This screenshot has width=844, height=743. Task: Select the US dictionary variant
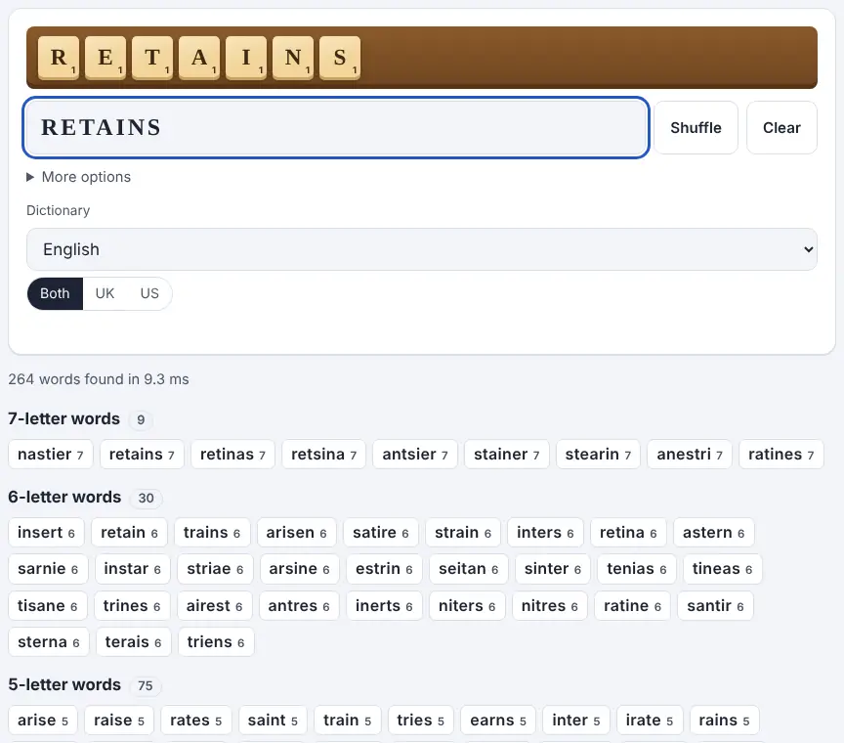click(x=149, y=293)
